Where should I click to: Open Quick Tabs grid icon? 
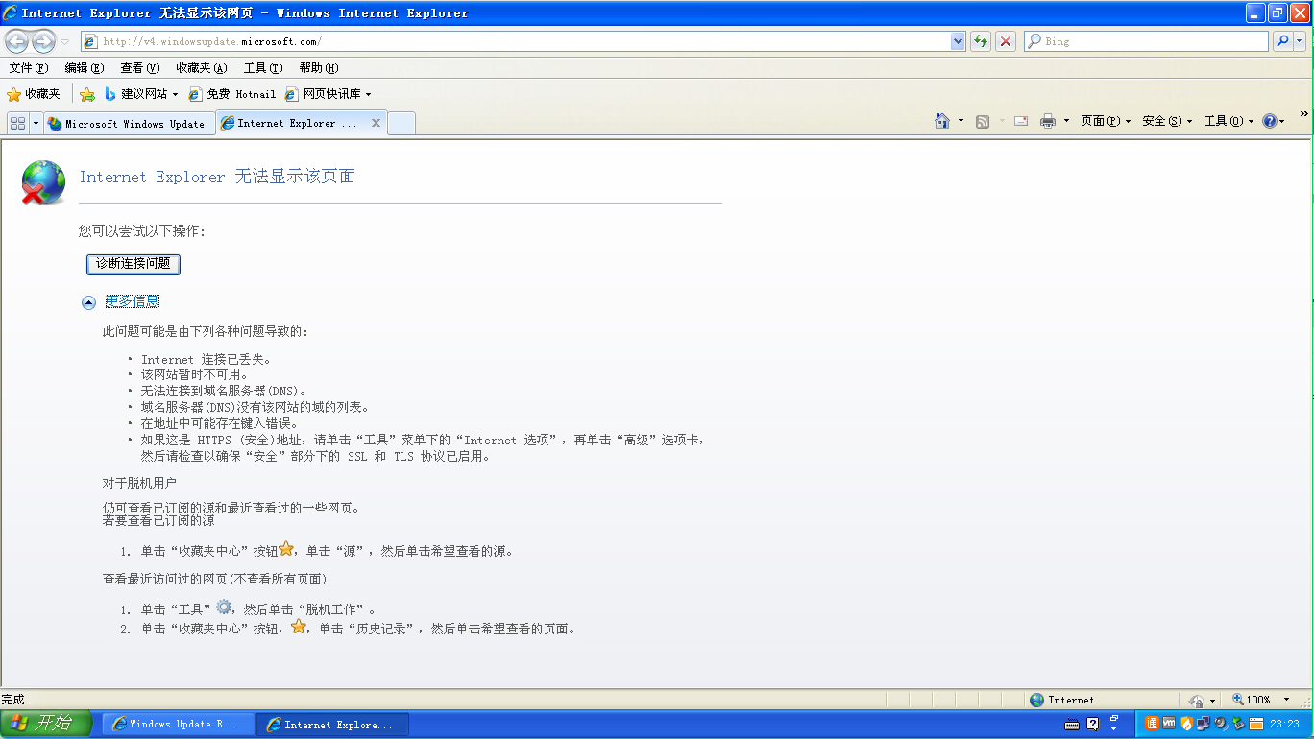[x=17, y=123]
